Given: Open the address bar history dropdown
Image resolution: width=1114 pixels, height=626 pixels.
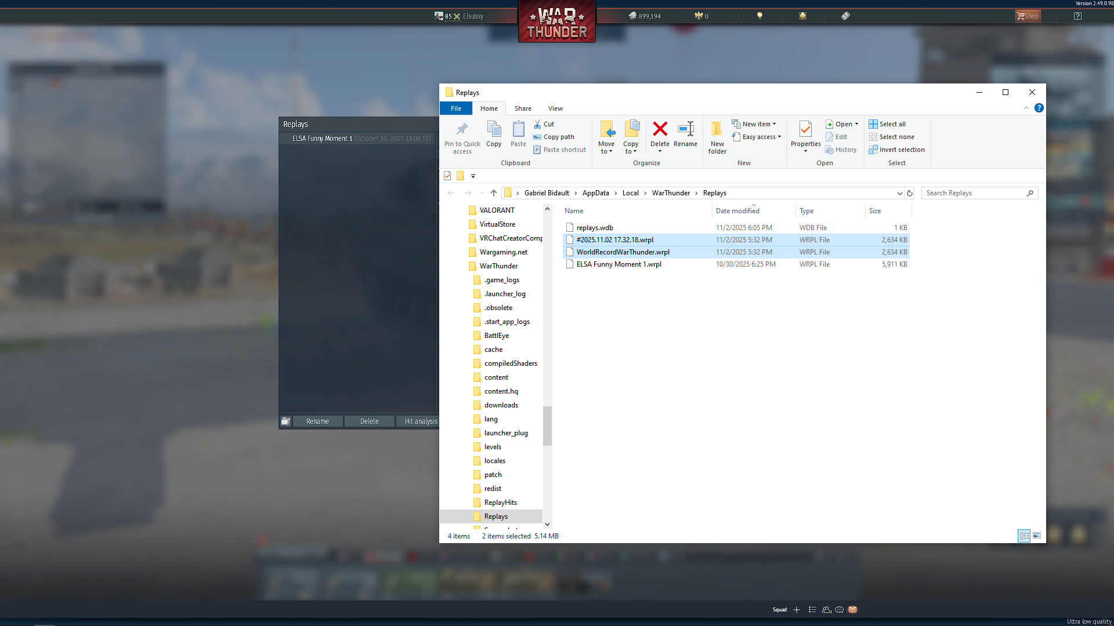Looking at the screenshot, I should click(x=899, y=194).
